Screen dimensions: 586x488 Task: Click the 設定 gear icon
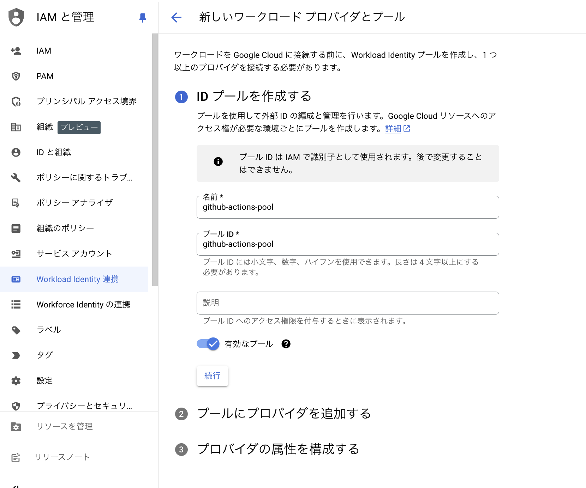(16, 381)
